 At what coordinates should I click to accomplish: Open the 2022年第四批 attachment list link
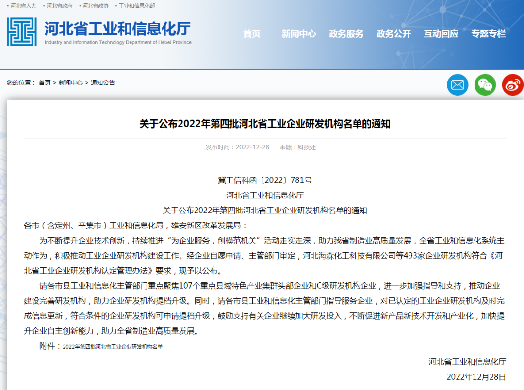point(113,347)
